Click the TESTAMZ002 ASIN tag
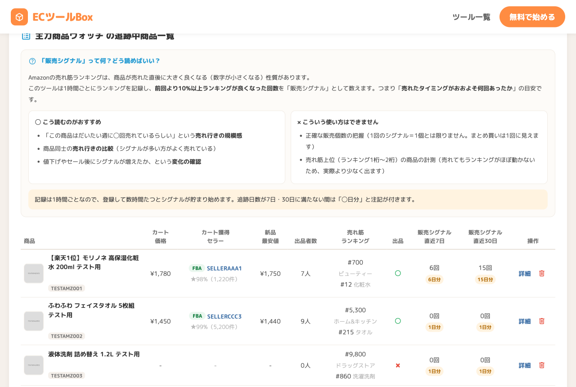Image resolution: width=576 pixels, height=387 pixels. [x=67, y=336]
